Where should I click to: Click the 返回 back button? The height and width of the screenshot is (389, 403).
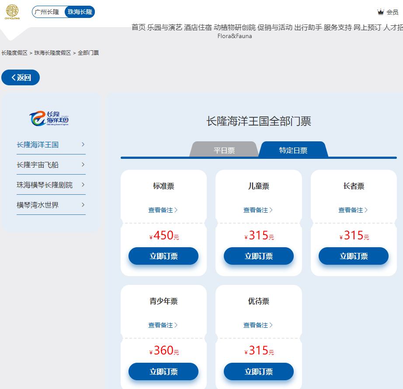pos(21,77)
